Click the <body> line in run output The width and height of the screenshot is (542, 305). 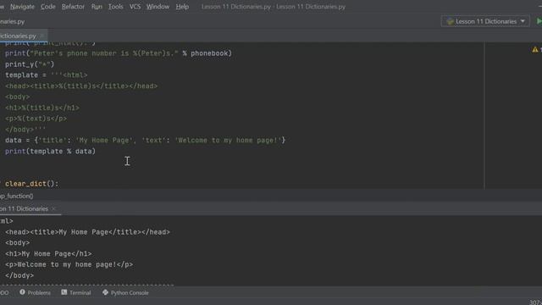(17, 243)
